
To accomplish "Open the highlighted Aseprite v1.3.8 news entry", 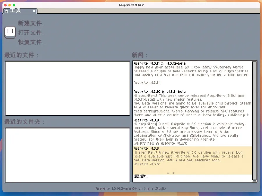I will [146, 149].
